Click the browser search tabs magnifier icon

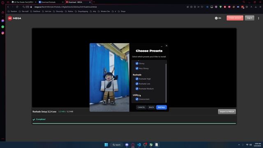click(x=244, y=2)
